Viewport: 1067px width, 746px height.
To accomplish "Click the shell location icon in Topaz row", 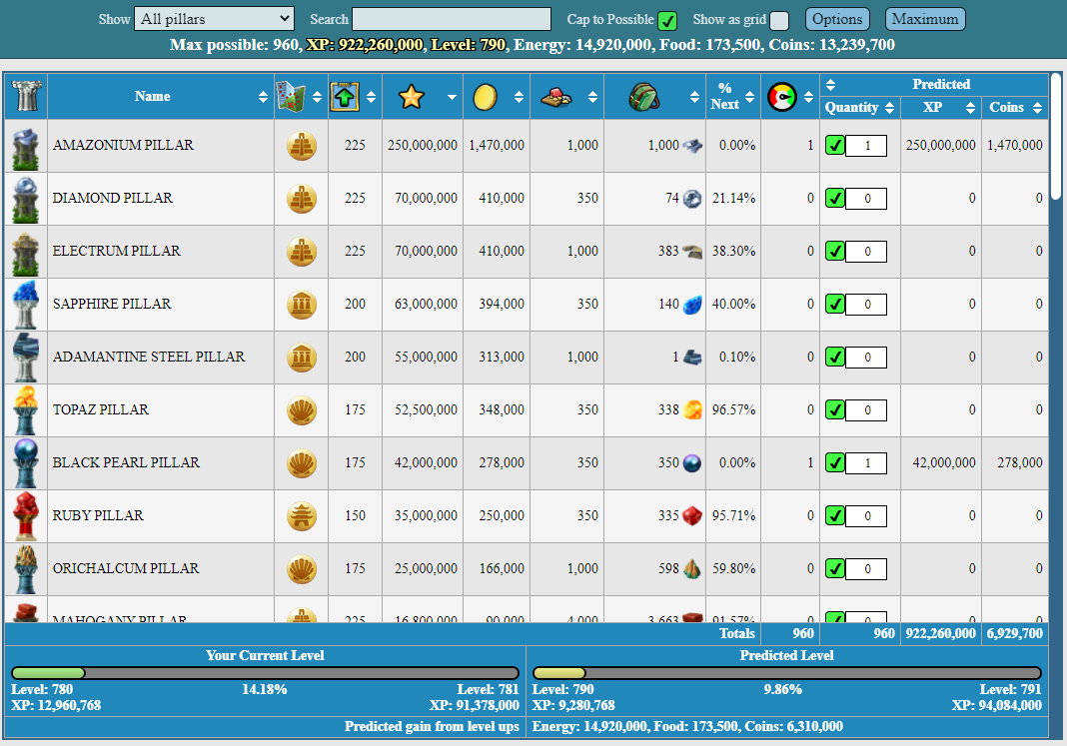I will [302, 410].
